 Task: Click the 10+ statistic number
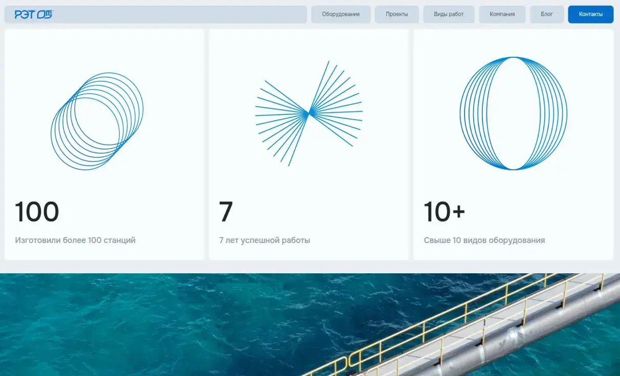coord(444,212)
